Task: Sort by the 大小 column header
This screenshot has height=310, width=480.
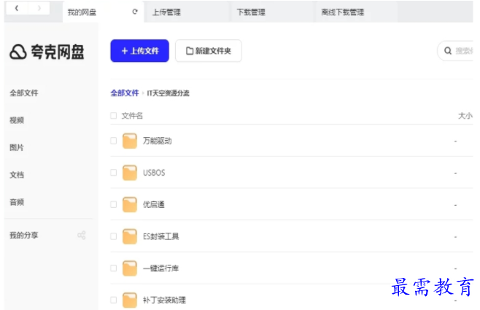Action: pyautogui.click(x=465, y=116)
